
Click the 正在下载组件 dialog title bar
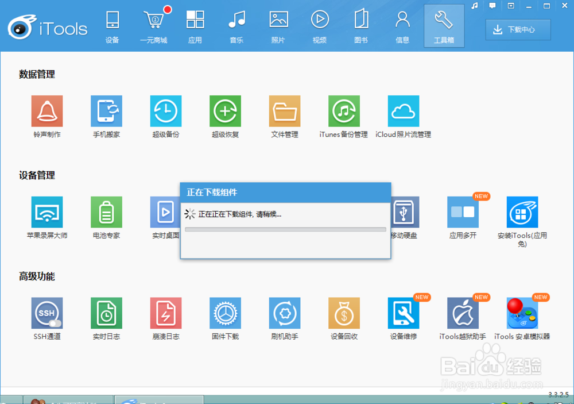tap(285, 193)
